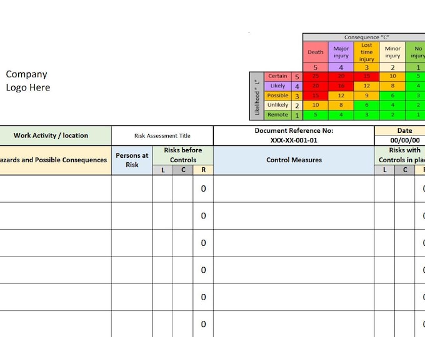Image resolution: width=425 pixels, height=337 pixels.
Task: Select the 'Hazards and Possible Consequences' column header
Action: pyautogui.click(x=55, y=160)
